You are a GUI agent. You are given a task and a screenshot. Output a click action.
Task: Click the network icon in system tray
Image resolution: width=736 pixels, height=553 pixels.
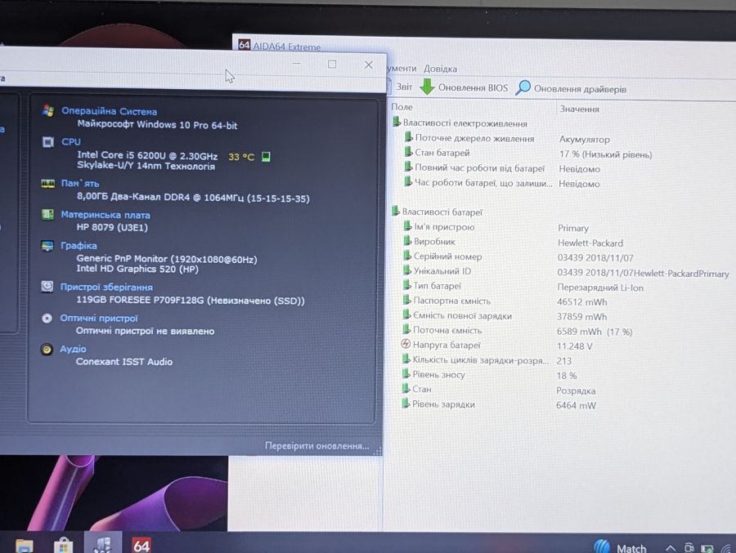(727, 548)
